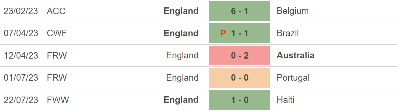
Task: Select the bold Australia team name
Action: coord(295,55)
